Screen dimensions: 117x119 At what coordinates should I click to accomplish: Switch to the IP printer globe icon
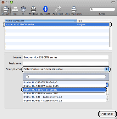coord(23,10)
